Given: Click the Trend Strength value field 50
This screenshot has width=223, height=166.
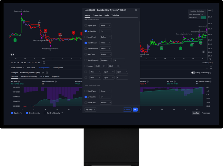Looking at the screenshot, I should click(119, 60).
